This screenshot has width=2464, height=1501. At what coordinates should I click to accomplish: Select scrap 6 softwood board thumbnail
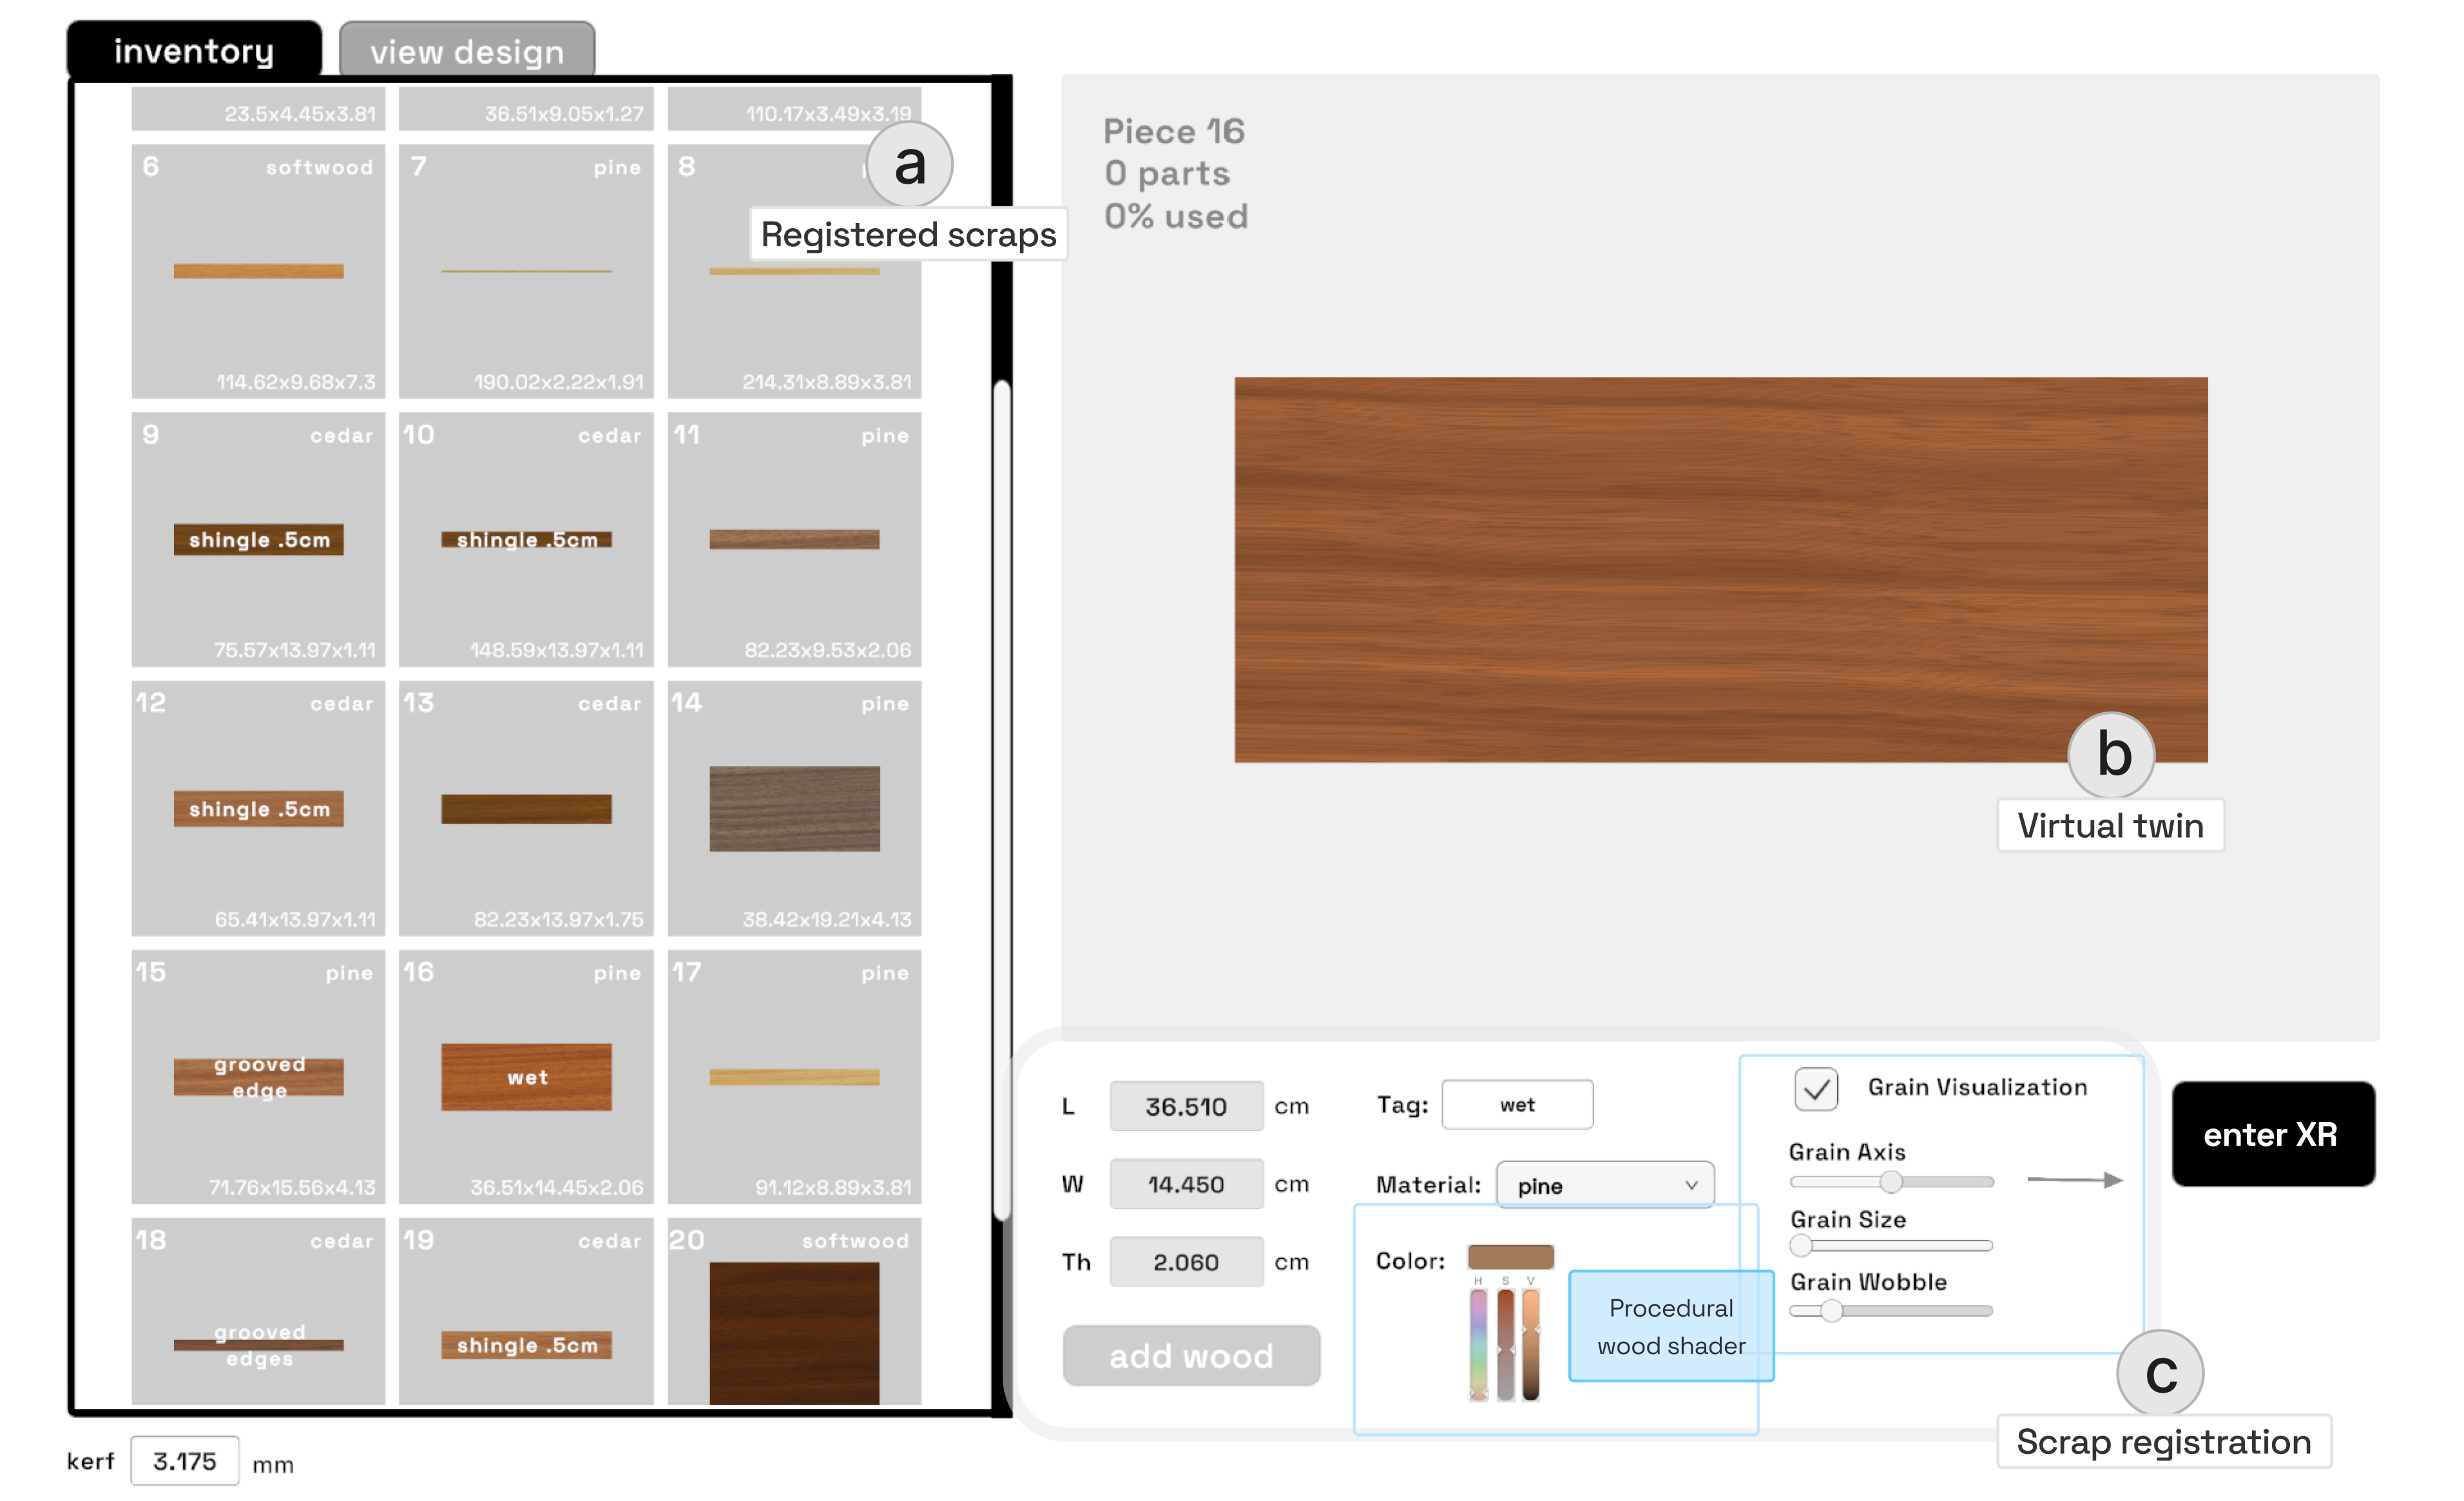258,271
